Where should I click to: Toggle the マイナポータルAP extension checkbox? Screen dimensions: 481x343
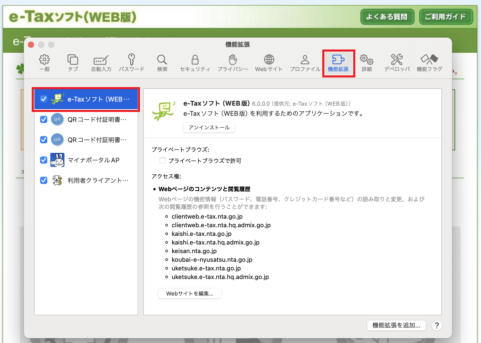[x=44, y=160]
